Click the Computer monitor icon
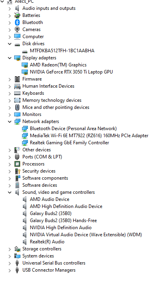 (x=17, y=37)
